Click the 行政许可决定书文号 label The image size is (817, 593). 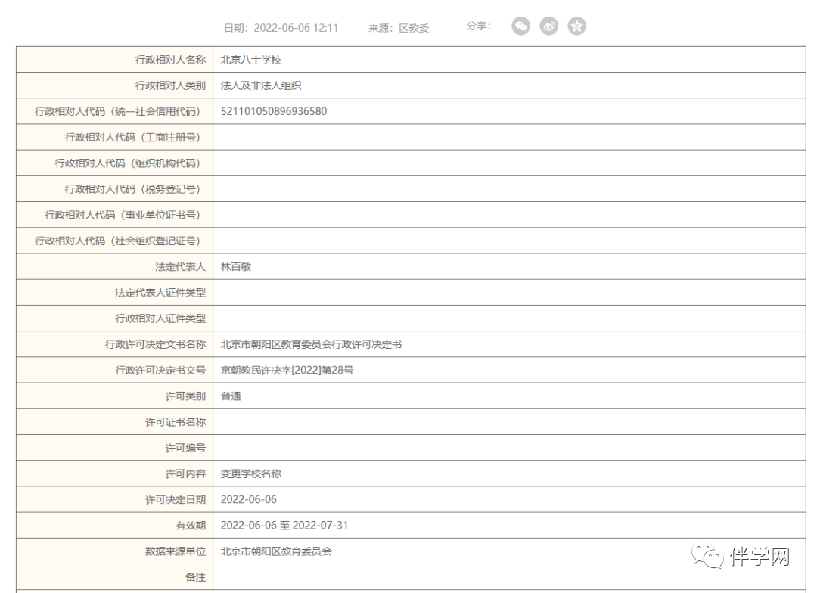point(160,371)
